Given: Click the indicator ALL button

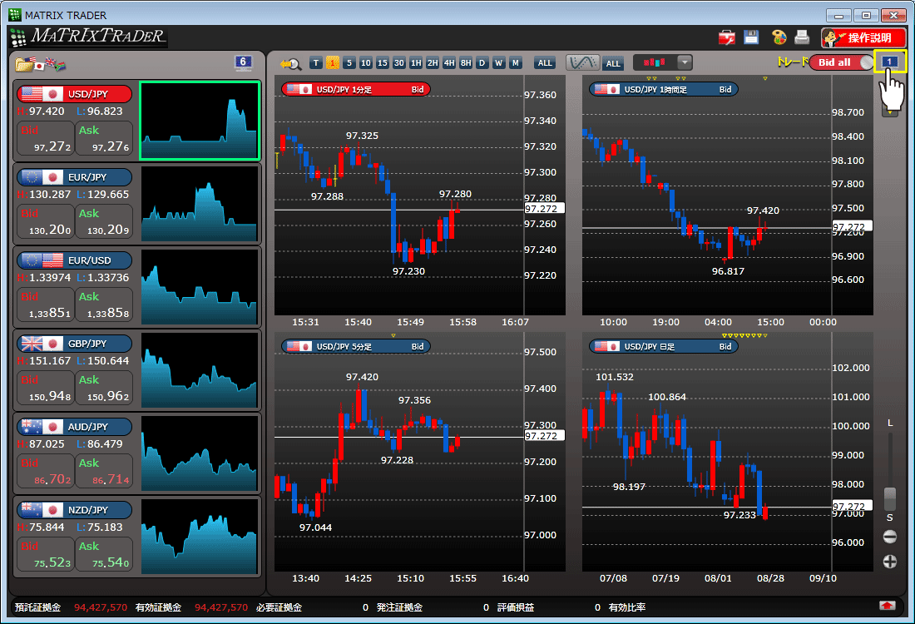Looking at the screenshot, I should [613, 63].
